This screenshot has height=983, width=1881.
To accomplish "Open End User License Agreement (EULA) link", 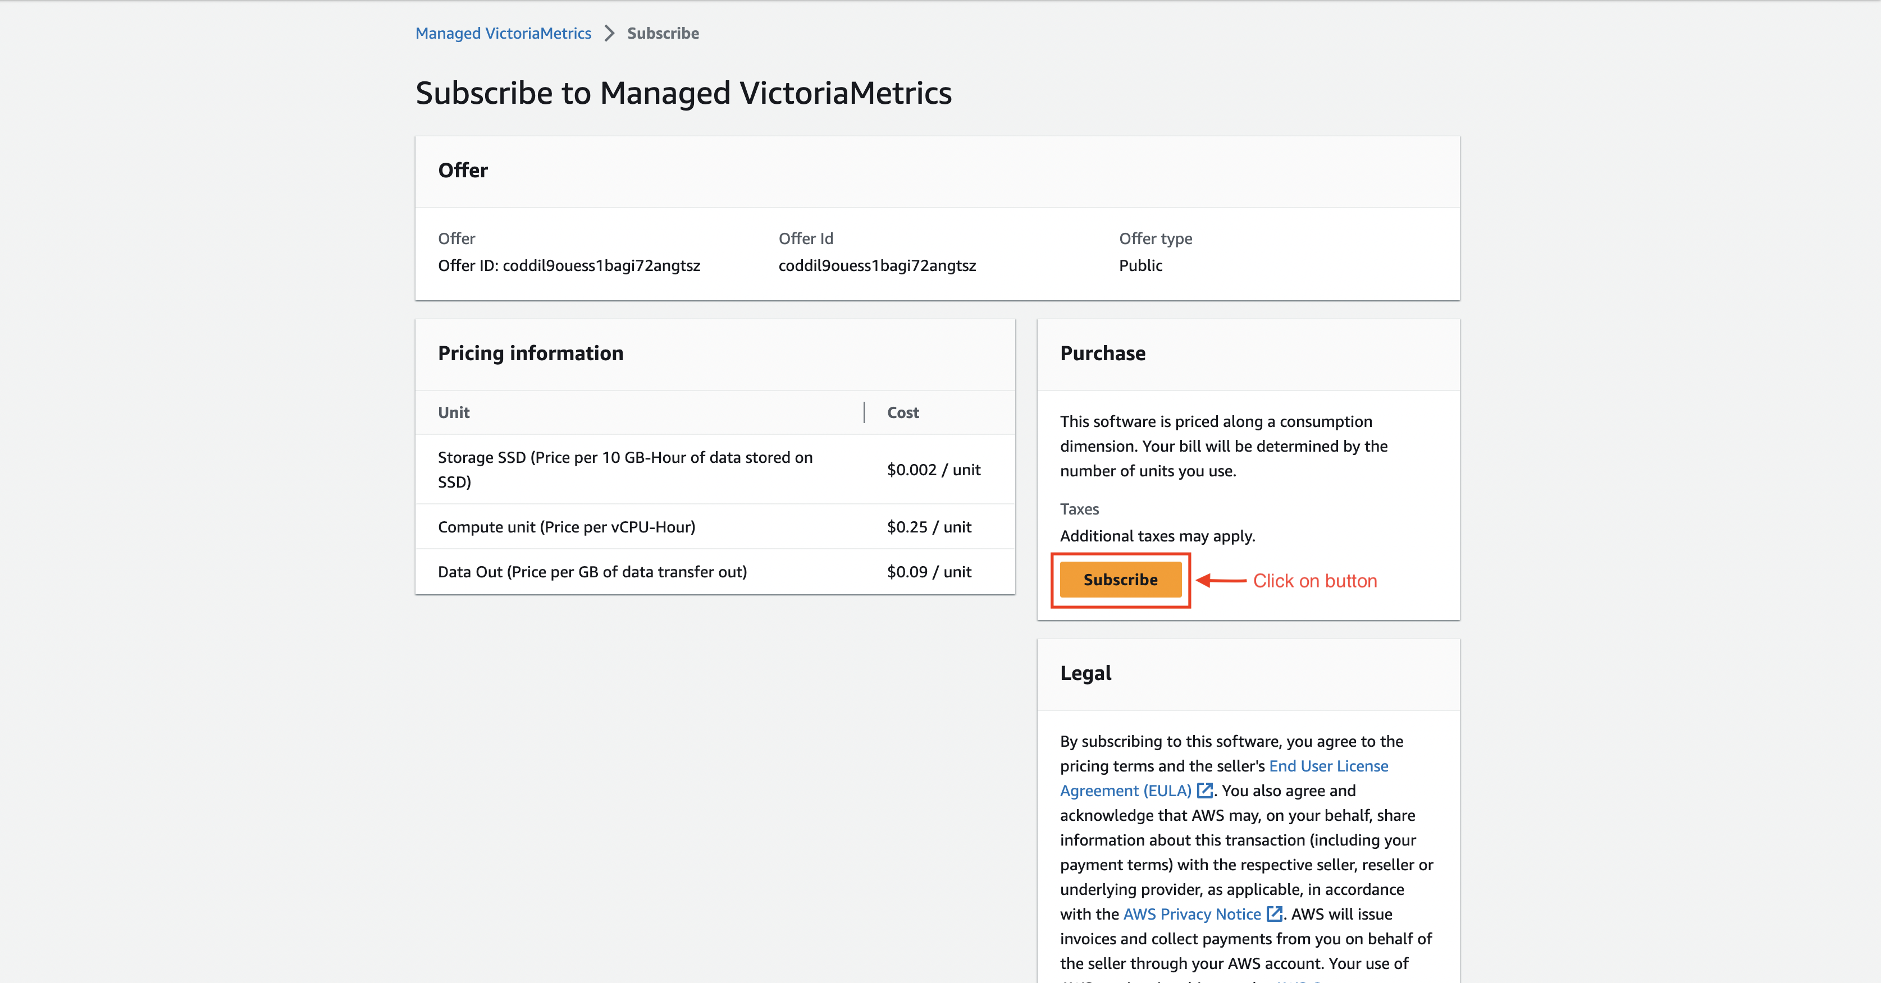I will pyautogui.click(x=1224, y=778).
